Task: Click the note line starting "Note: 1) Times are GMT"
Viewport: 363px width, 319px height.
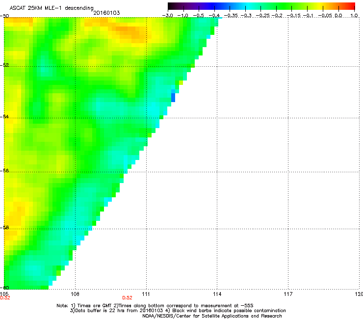Action: point(155,306)
